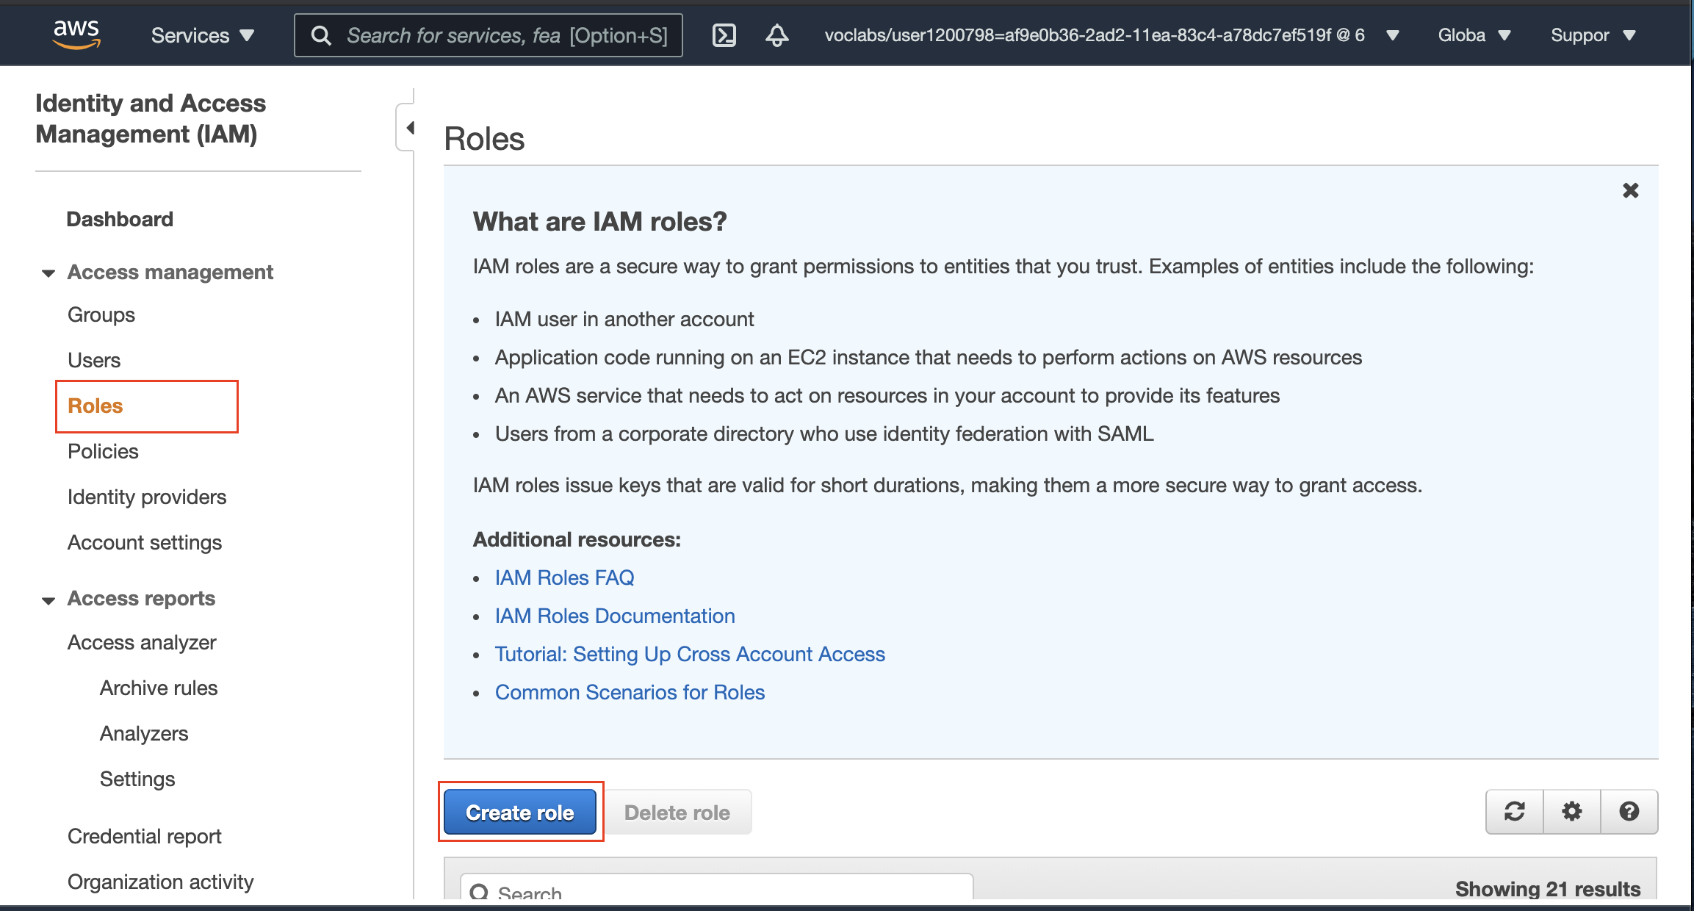1694x911 pixels.
Task: Open the IAM Roles FAQ link
Action: pyautogui.click(x=564, y=577)
